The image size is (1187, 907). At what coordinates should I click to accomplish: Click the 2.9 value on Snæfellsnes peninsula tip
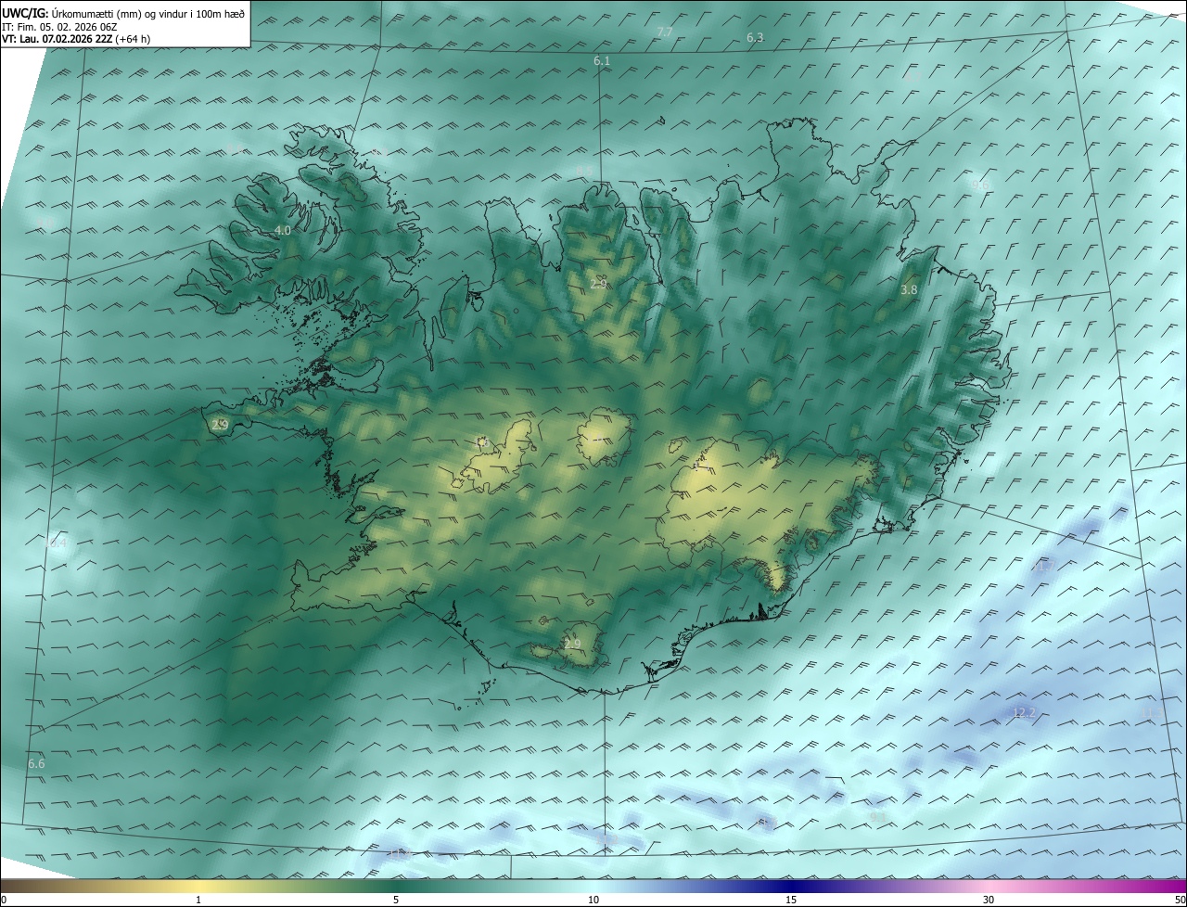[220, 425]
